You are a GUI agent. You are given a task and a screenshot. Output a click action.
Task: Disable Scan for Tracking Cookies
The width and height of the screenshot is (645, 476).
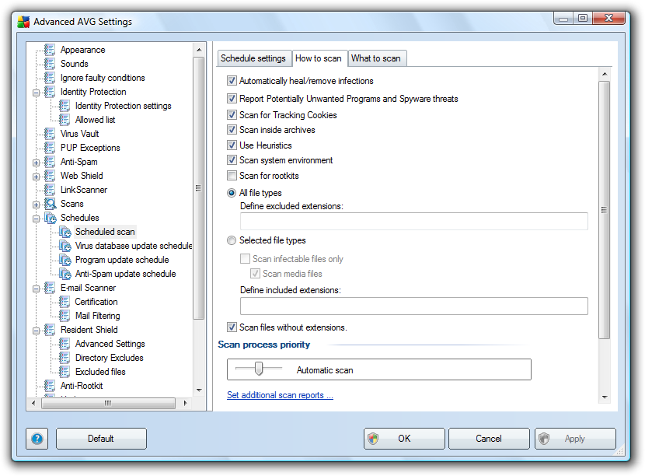click(232, 114)
